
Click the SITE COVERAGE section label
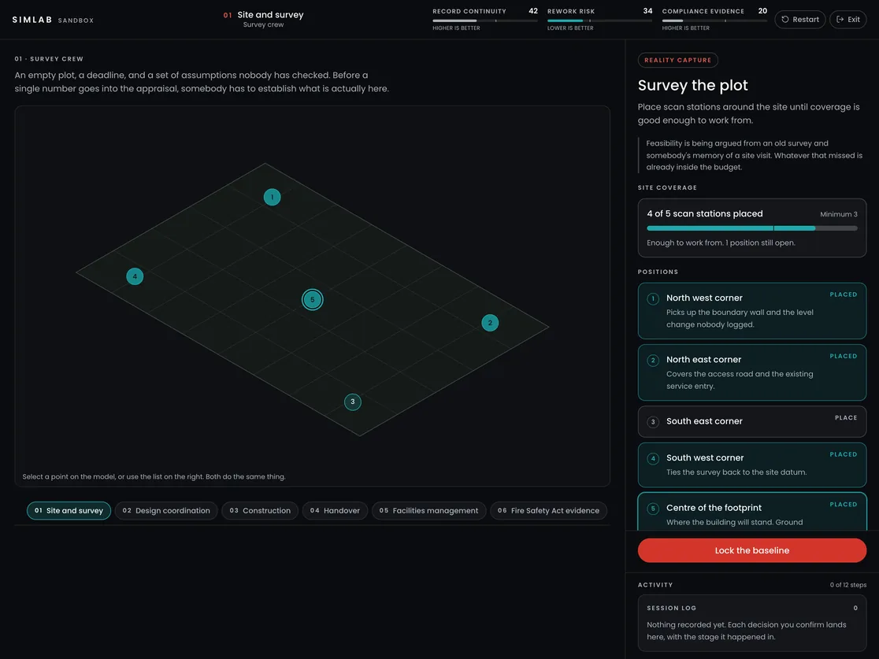click(x=667, y=187)
